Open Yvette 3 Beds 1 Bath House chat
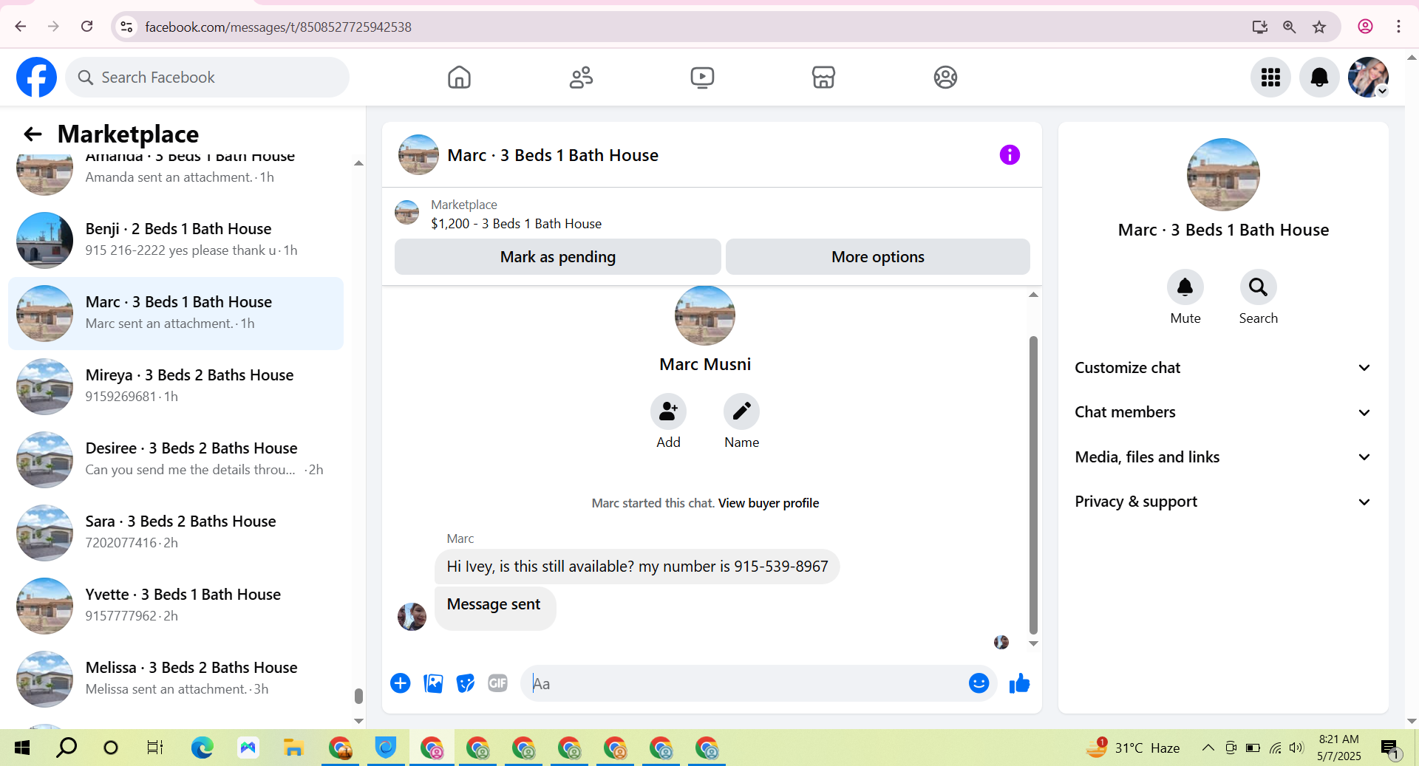This screenshot has width=1419, height=766. [176, 606]
